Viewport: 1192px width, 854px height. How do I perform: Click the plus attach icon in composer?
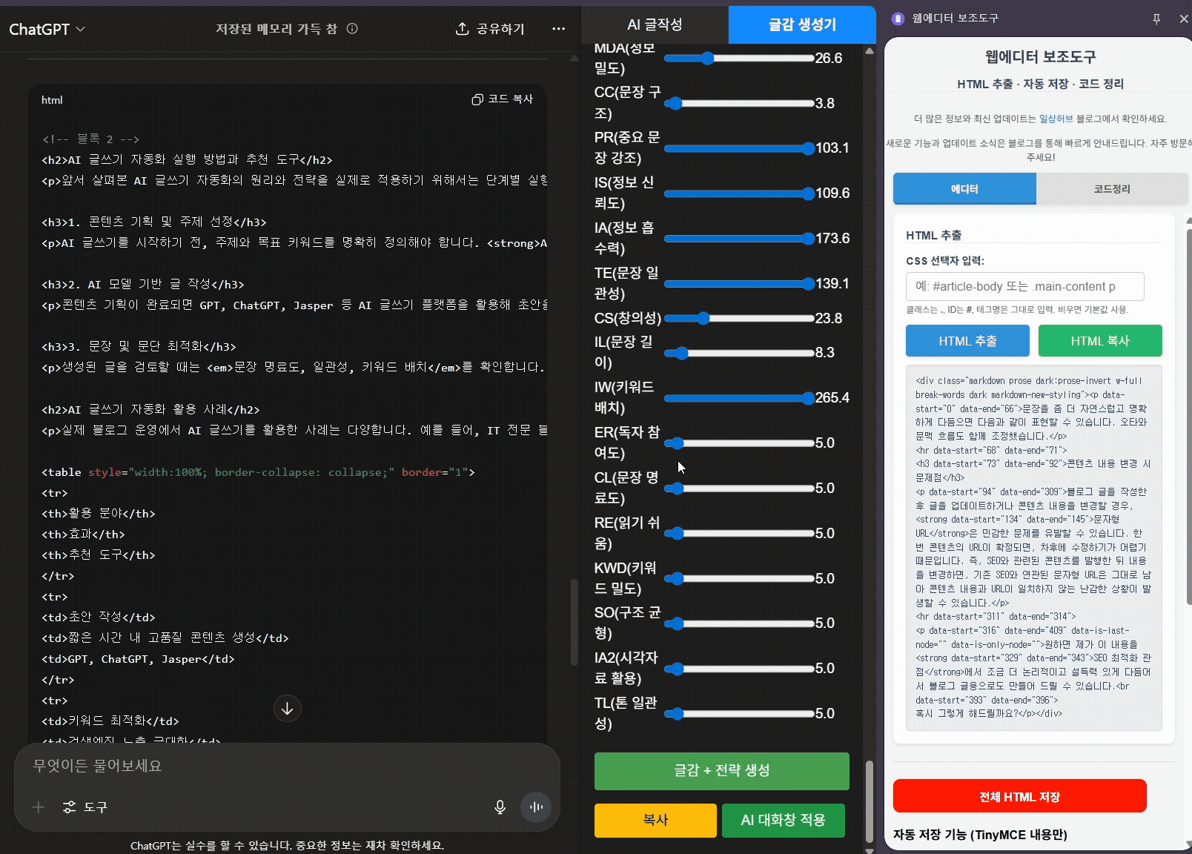[39, 807]
